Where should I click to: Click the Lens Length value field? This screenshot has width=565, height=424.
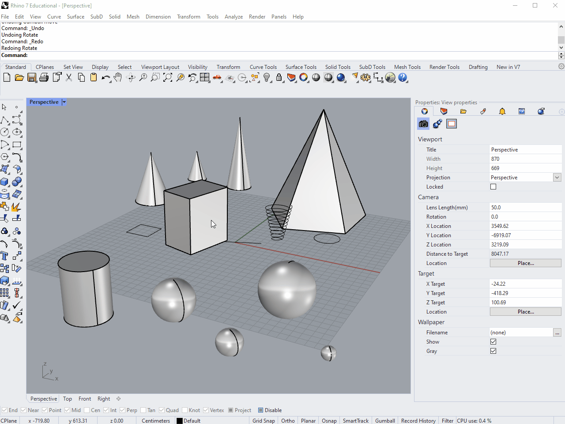click(x=525, y=207)
